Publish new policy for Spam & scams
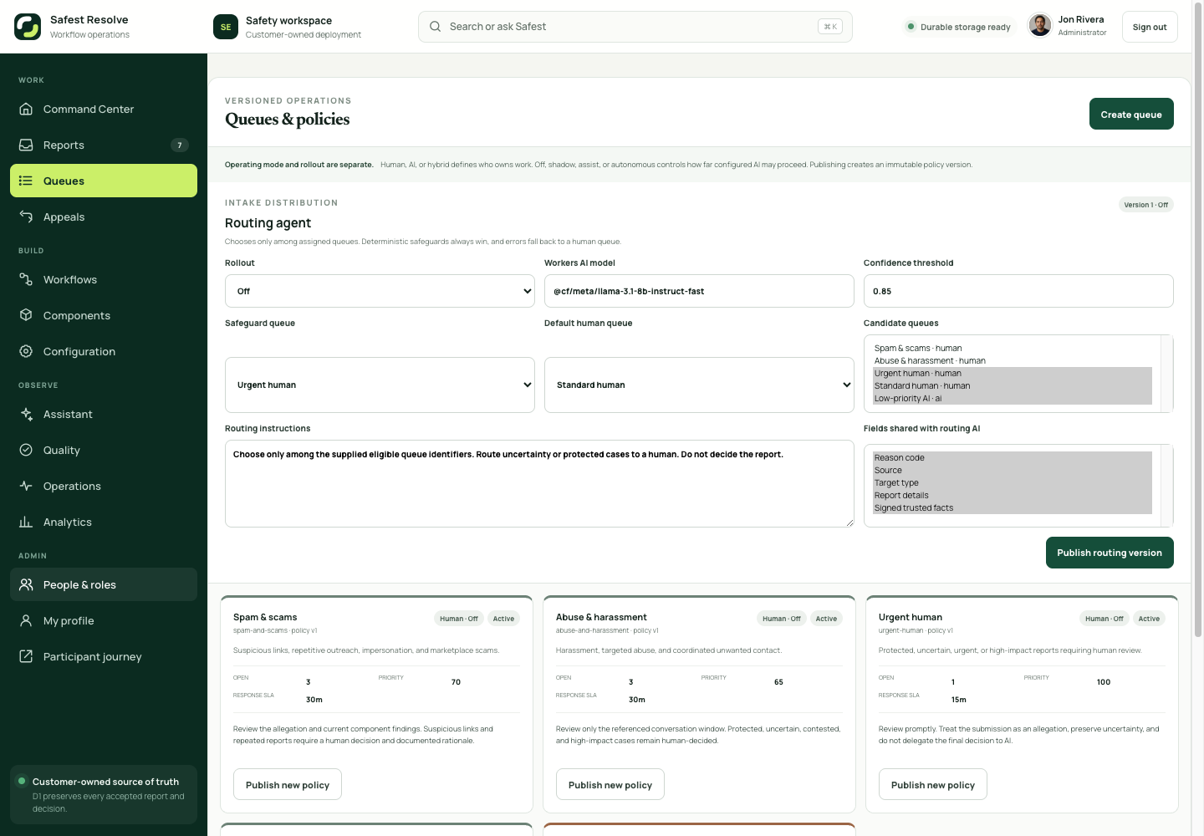1204x836 pixels. [x=288, y=784]
